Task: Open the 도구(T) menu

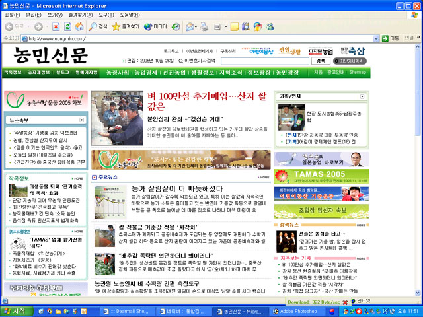Action: click(x=106, y=15)
